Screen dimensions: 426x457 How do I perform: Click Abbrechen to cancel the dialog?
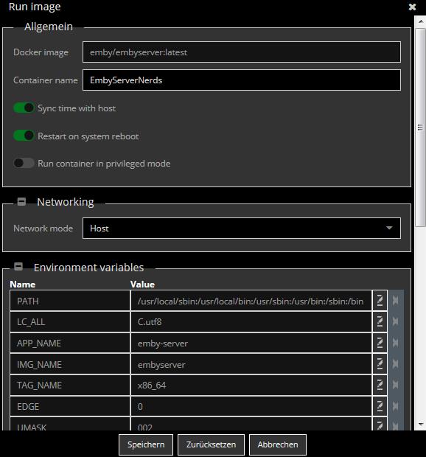click(278, 444)
